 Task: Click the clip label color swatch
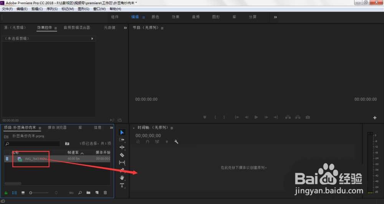pos(7,159)
